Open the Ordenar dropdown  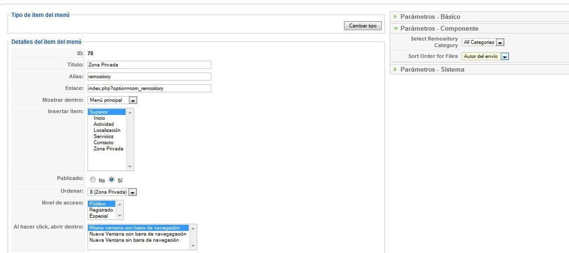pyautogui.click(x=112, y=191)
